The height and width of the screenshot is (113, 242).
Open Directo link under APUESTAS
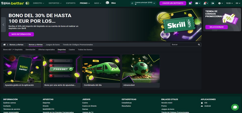click(x=46, y=106)
